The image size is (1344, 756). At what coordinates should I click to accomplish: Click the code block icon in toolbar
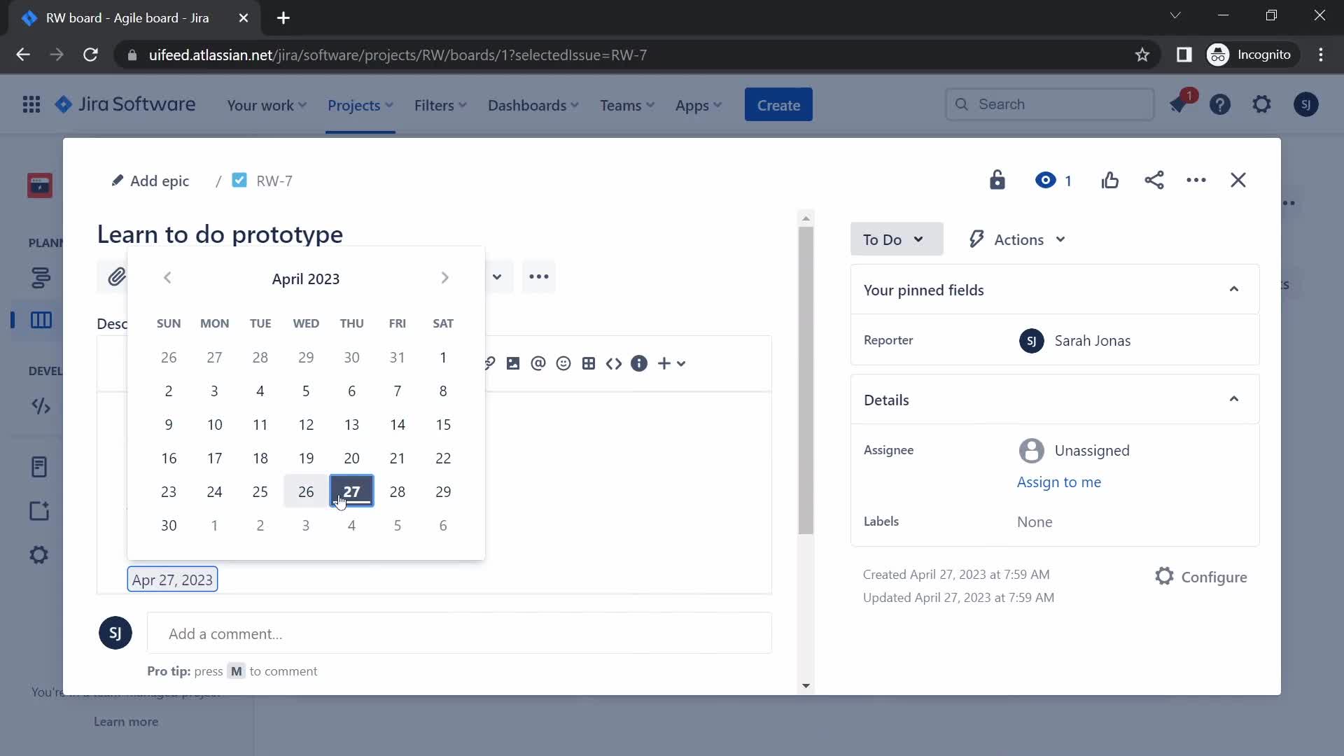(614, 364)
